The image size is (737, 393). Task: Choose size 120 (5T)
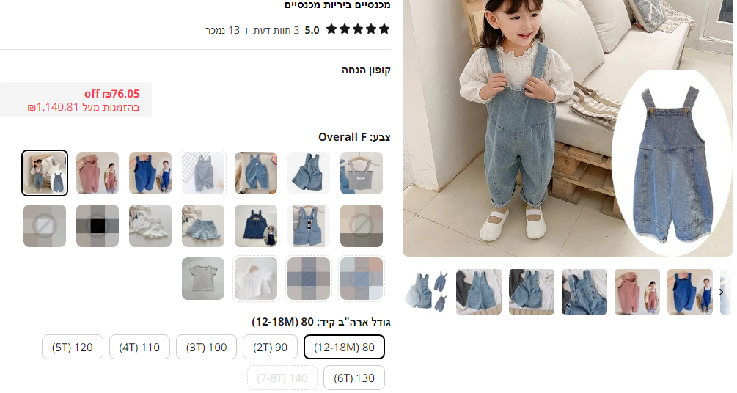click(73, 347)
